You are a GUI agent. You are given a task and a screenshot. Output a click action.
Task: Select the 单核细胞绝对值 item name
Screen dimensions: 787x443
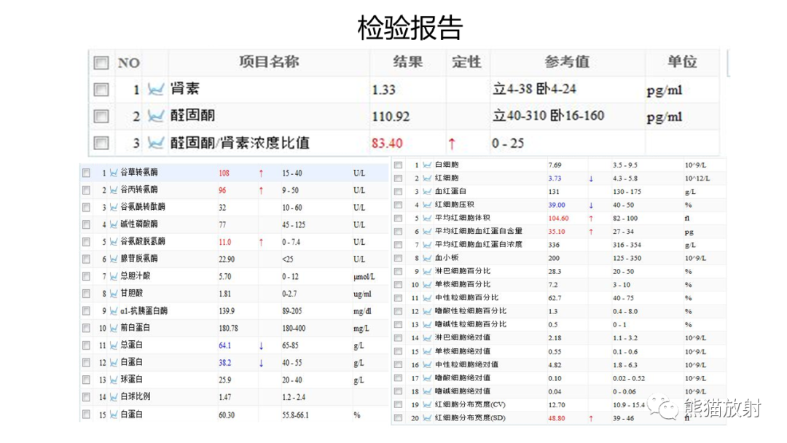point(462,351)
